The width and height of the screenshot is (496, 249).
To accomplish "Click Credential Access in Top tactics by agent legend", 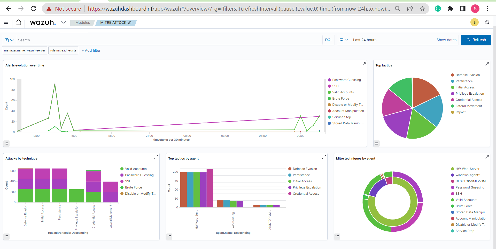I will click(306, 194).
